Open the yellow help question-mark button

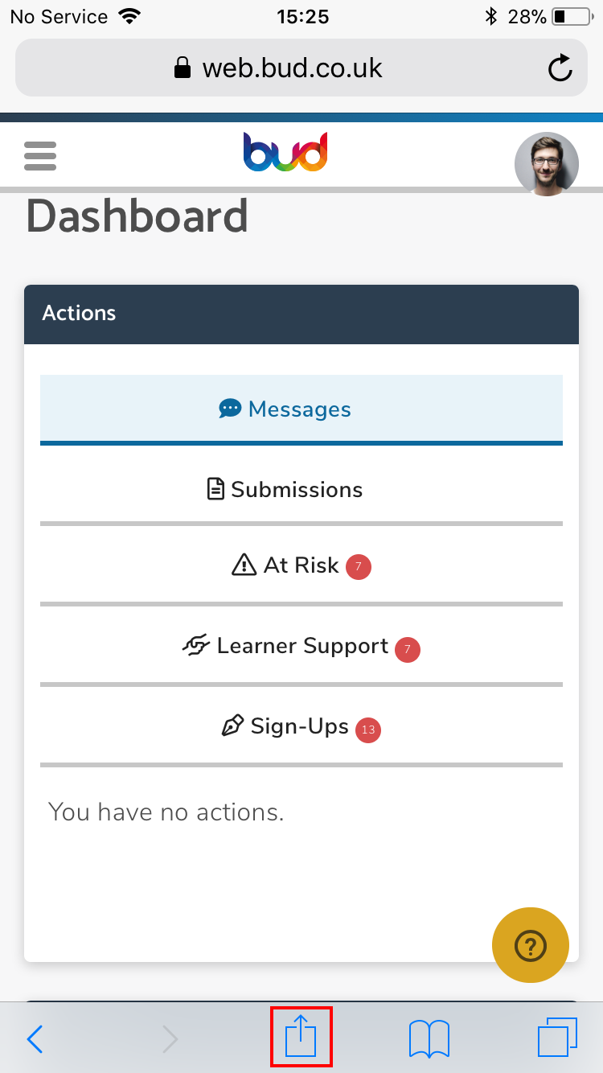click(531, 946)
